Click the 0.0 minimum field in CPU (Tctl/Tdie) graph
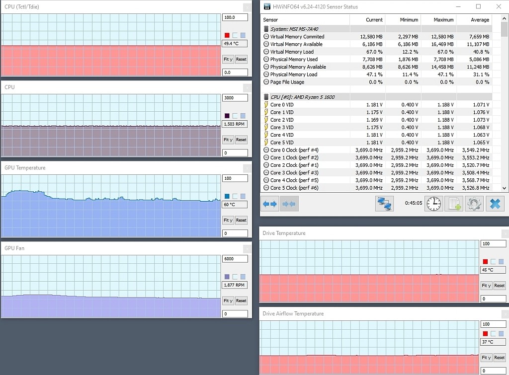This screenshot has height=375, width=509. click(x=235, y=73)
